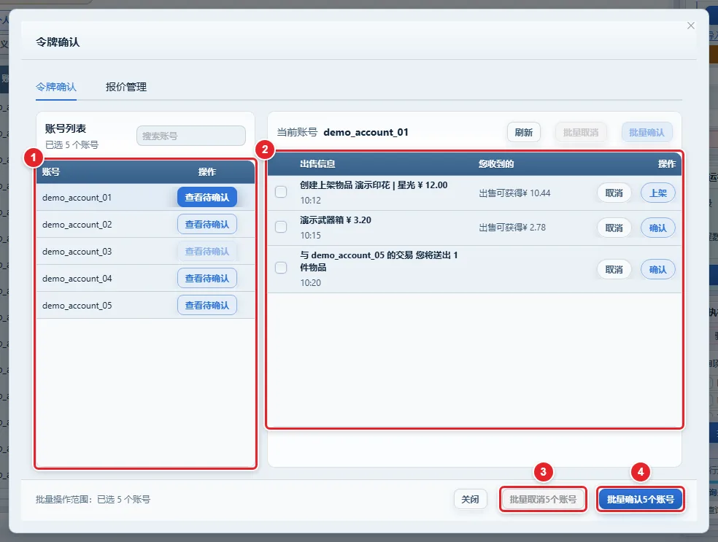Click 查看待确认 for demo_account_02
Viewport: 718px width, 542px height.
point(207,224)
